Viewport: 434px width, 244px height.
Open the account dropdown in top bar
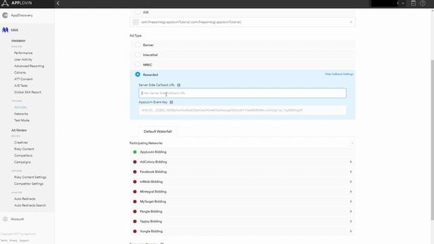tap(403, 3)
